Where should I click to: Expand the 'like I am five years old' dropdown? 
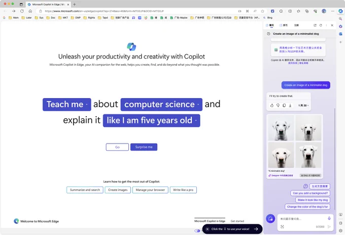151,121
